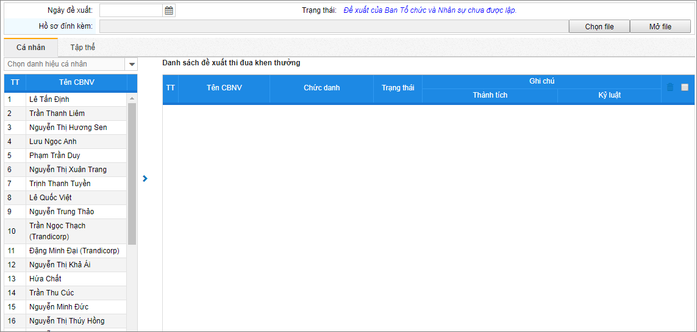Select 'Trần Ngọc Thạch (Trandicorp)' row

(x=66, y=231)
